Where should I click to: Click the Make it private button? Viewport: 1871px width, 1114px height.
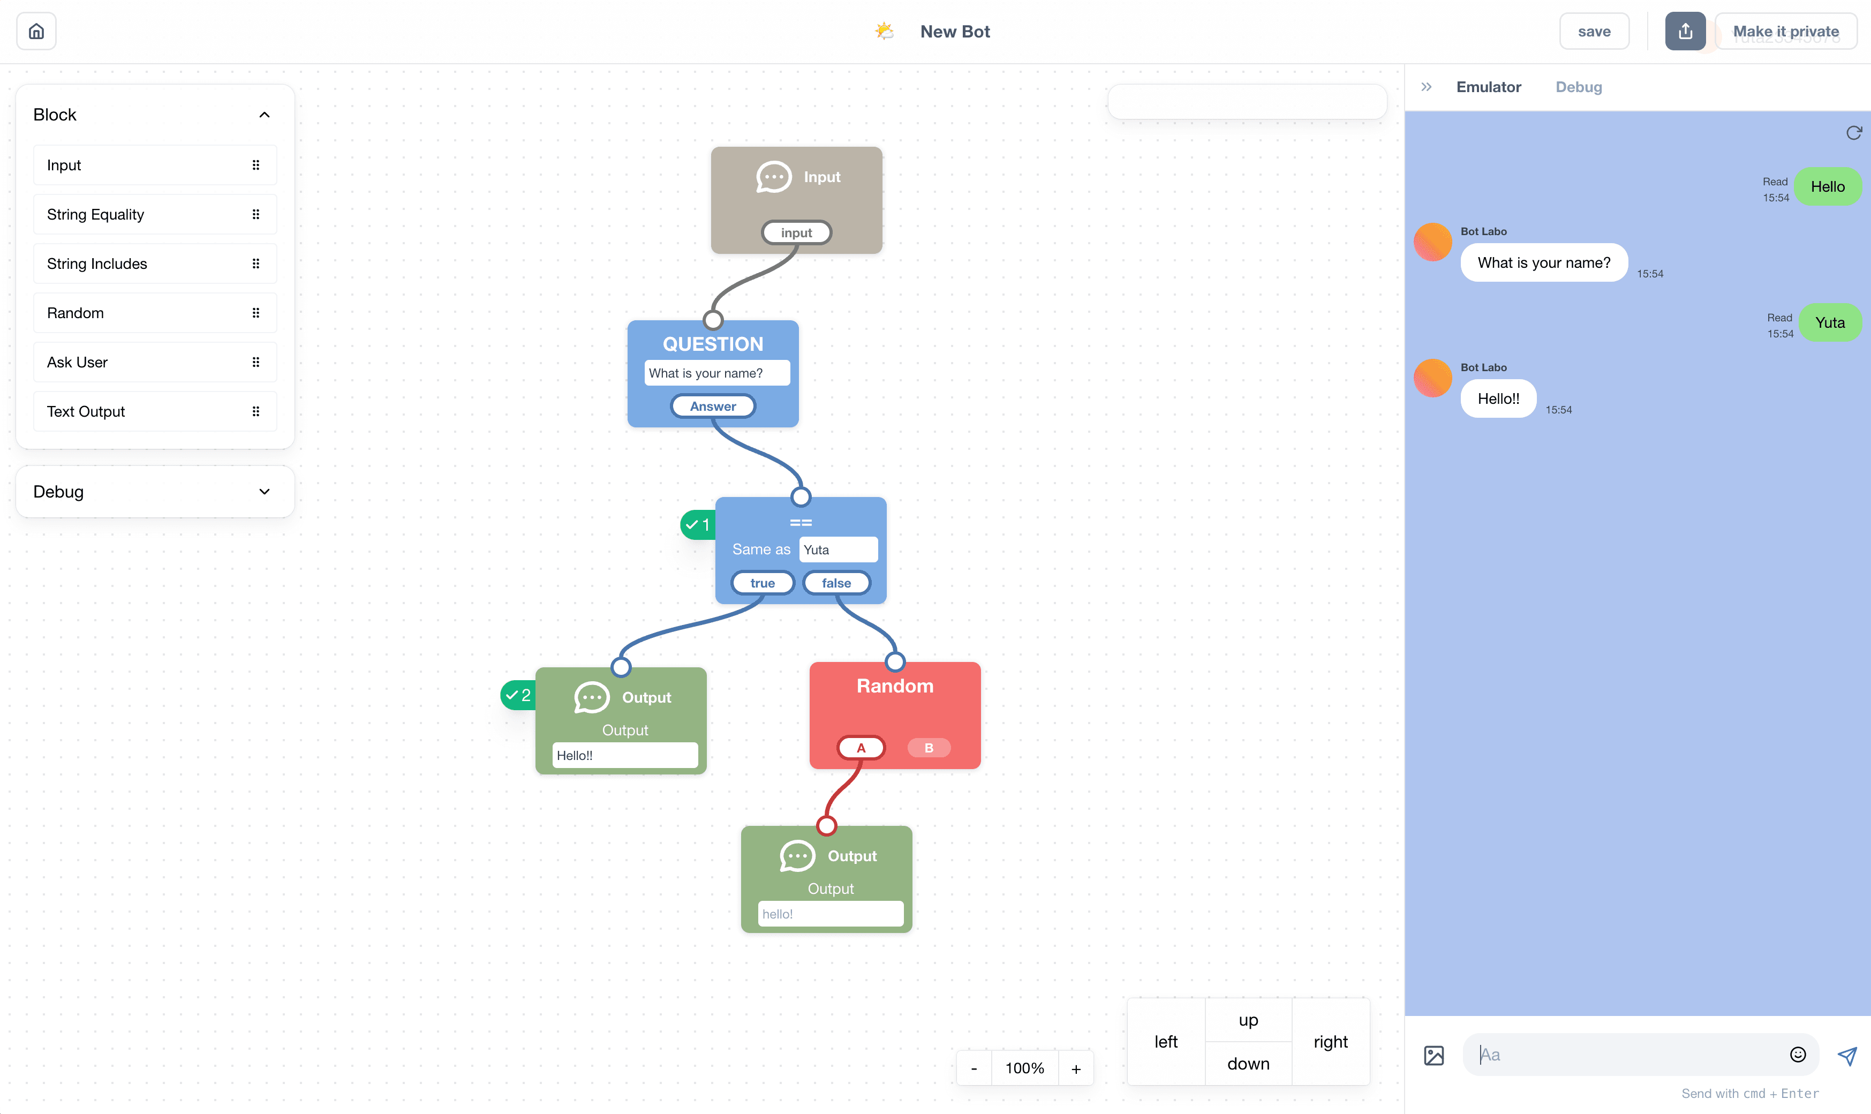(1785, 32)
